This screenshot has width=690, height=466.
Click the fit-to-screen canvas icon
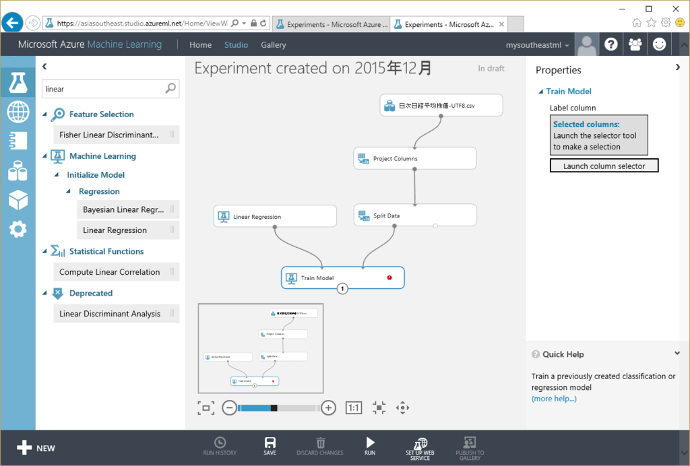pyautogui.click(x=206, y=408)
